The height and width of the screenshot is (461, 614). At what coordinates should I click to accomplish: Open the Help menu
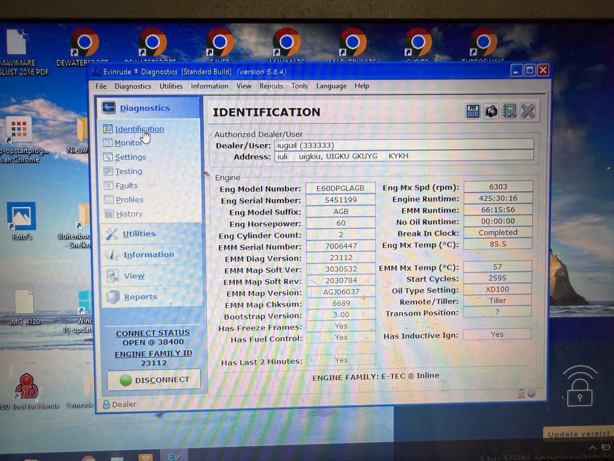click(x=362, y=86)
